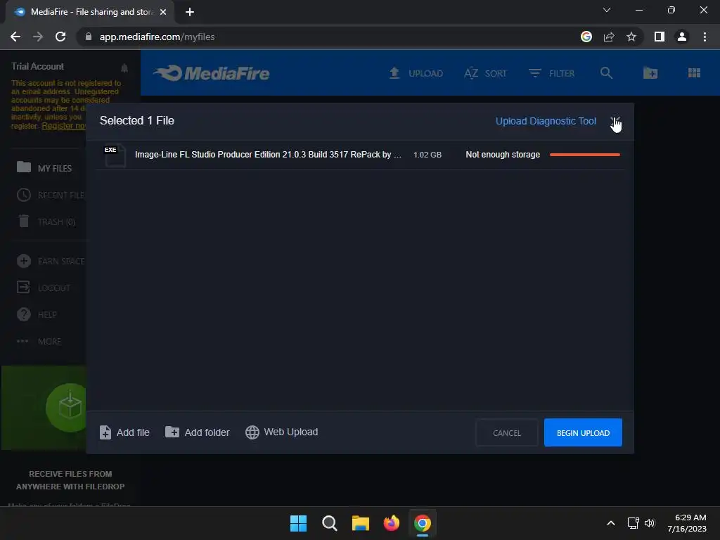Close the upload dialog with X

click(x=615, y=121)
